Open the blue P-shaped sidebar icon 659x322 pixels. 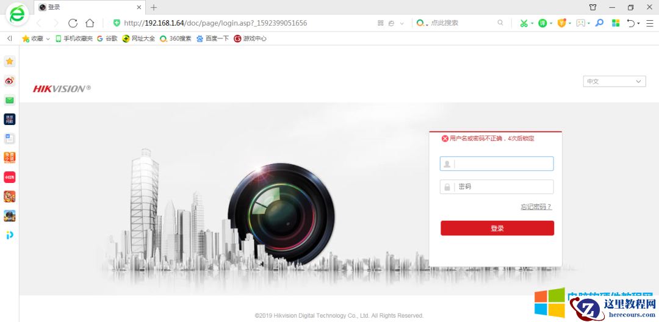pyautogui.click(x=10, y=235)
